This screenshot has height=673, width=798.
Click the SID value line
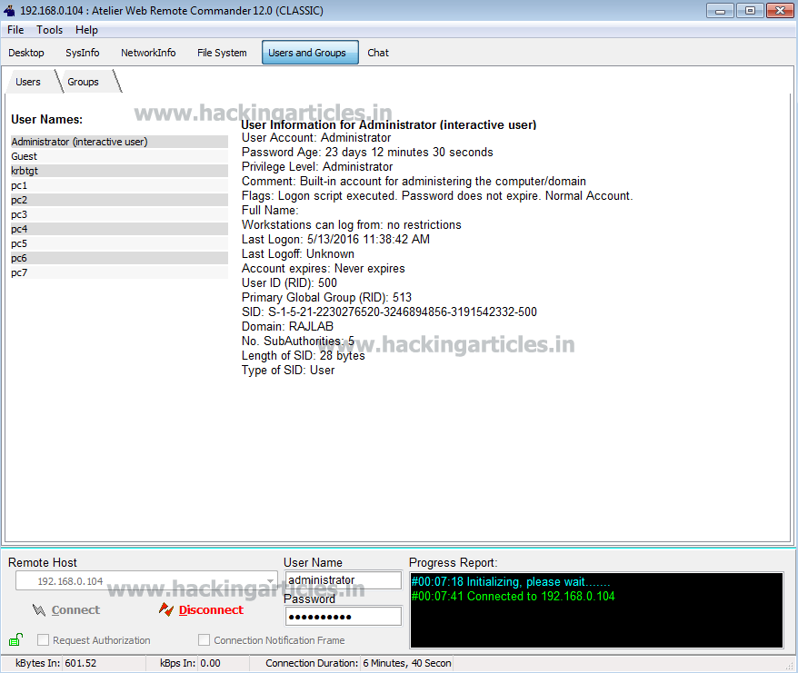(389, 312)
